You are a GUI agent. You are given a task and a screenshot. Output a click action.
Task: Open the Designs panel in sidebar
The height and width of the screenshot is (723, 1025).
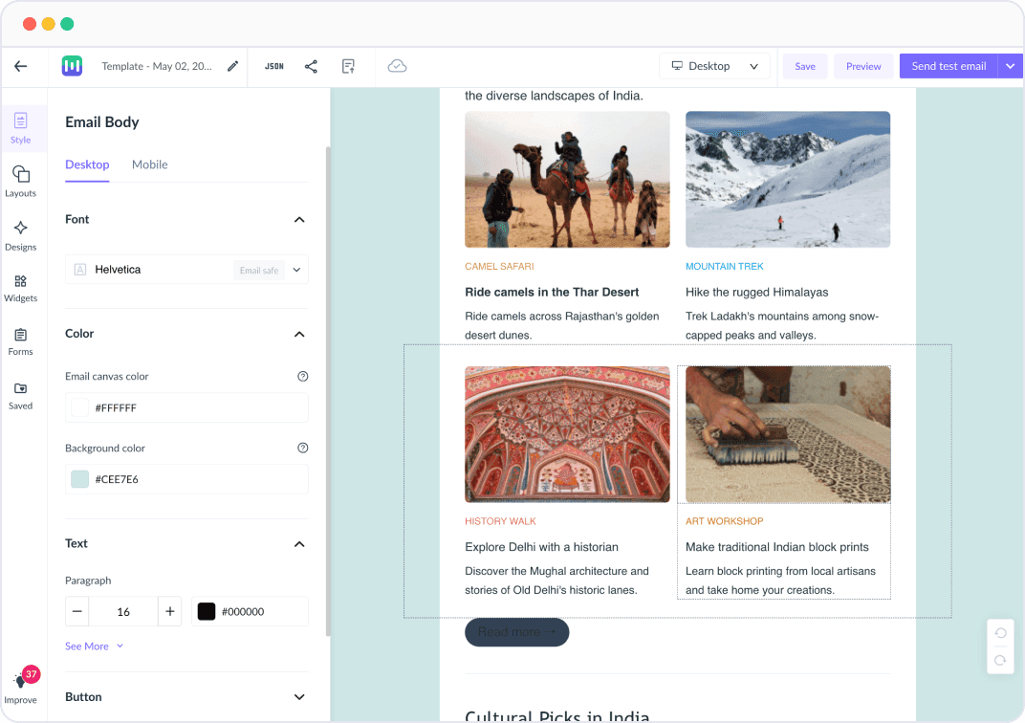tap(21, 234)
